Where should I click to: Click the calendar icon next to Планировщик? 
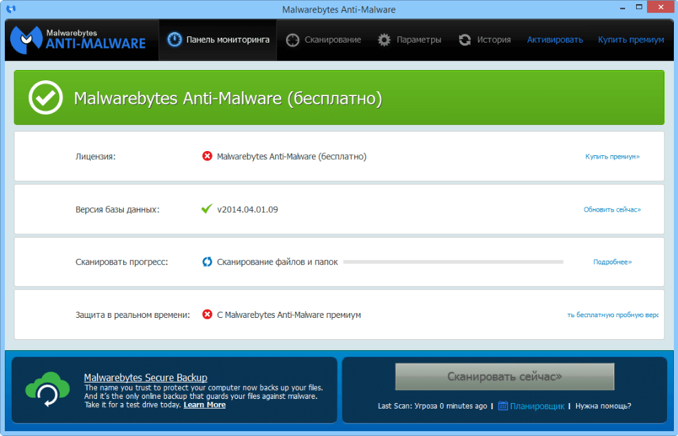tap(503, 406)
